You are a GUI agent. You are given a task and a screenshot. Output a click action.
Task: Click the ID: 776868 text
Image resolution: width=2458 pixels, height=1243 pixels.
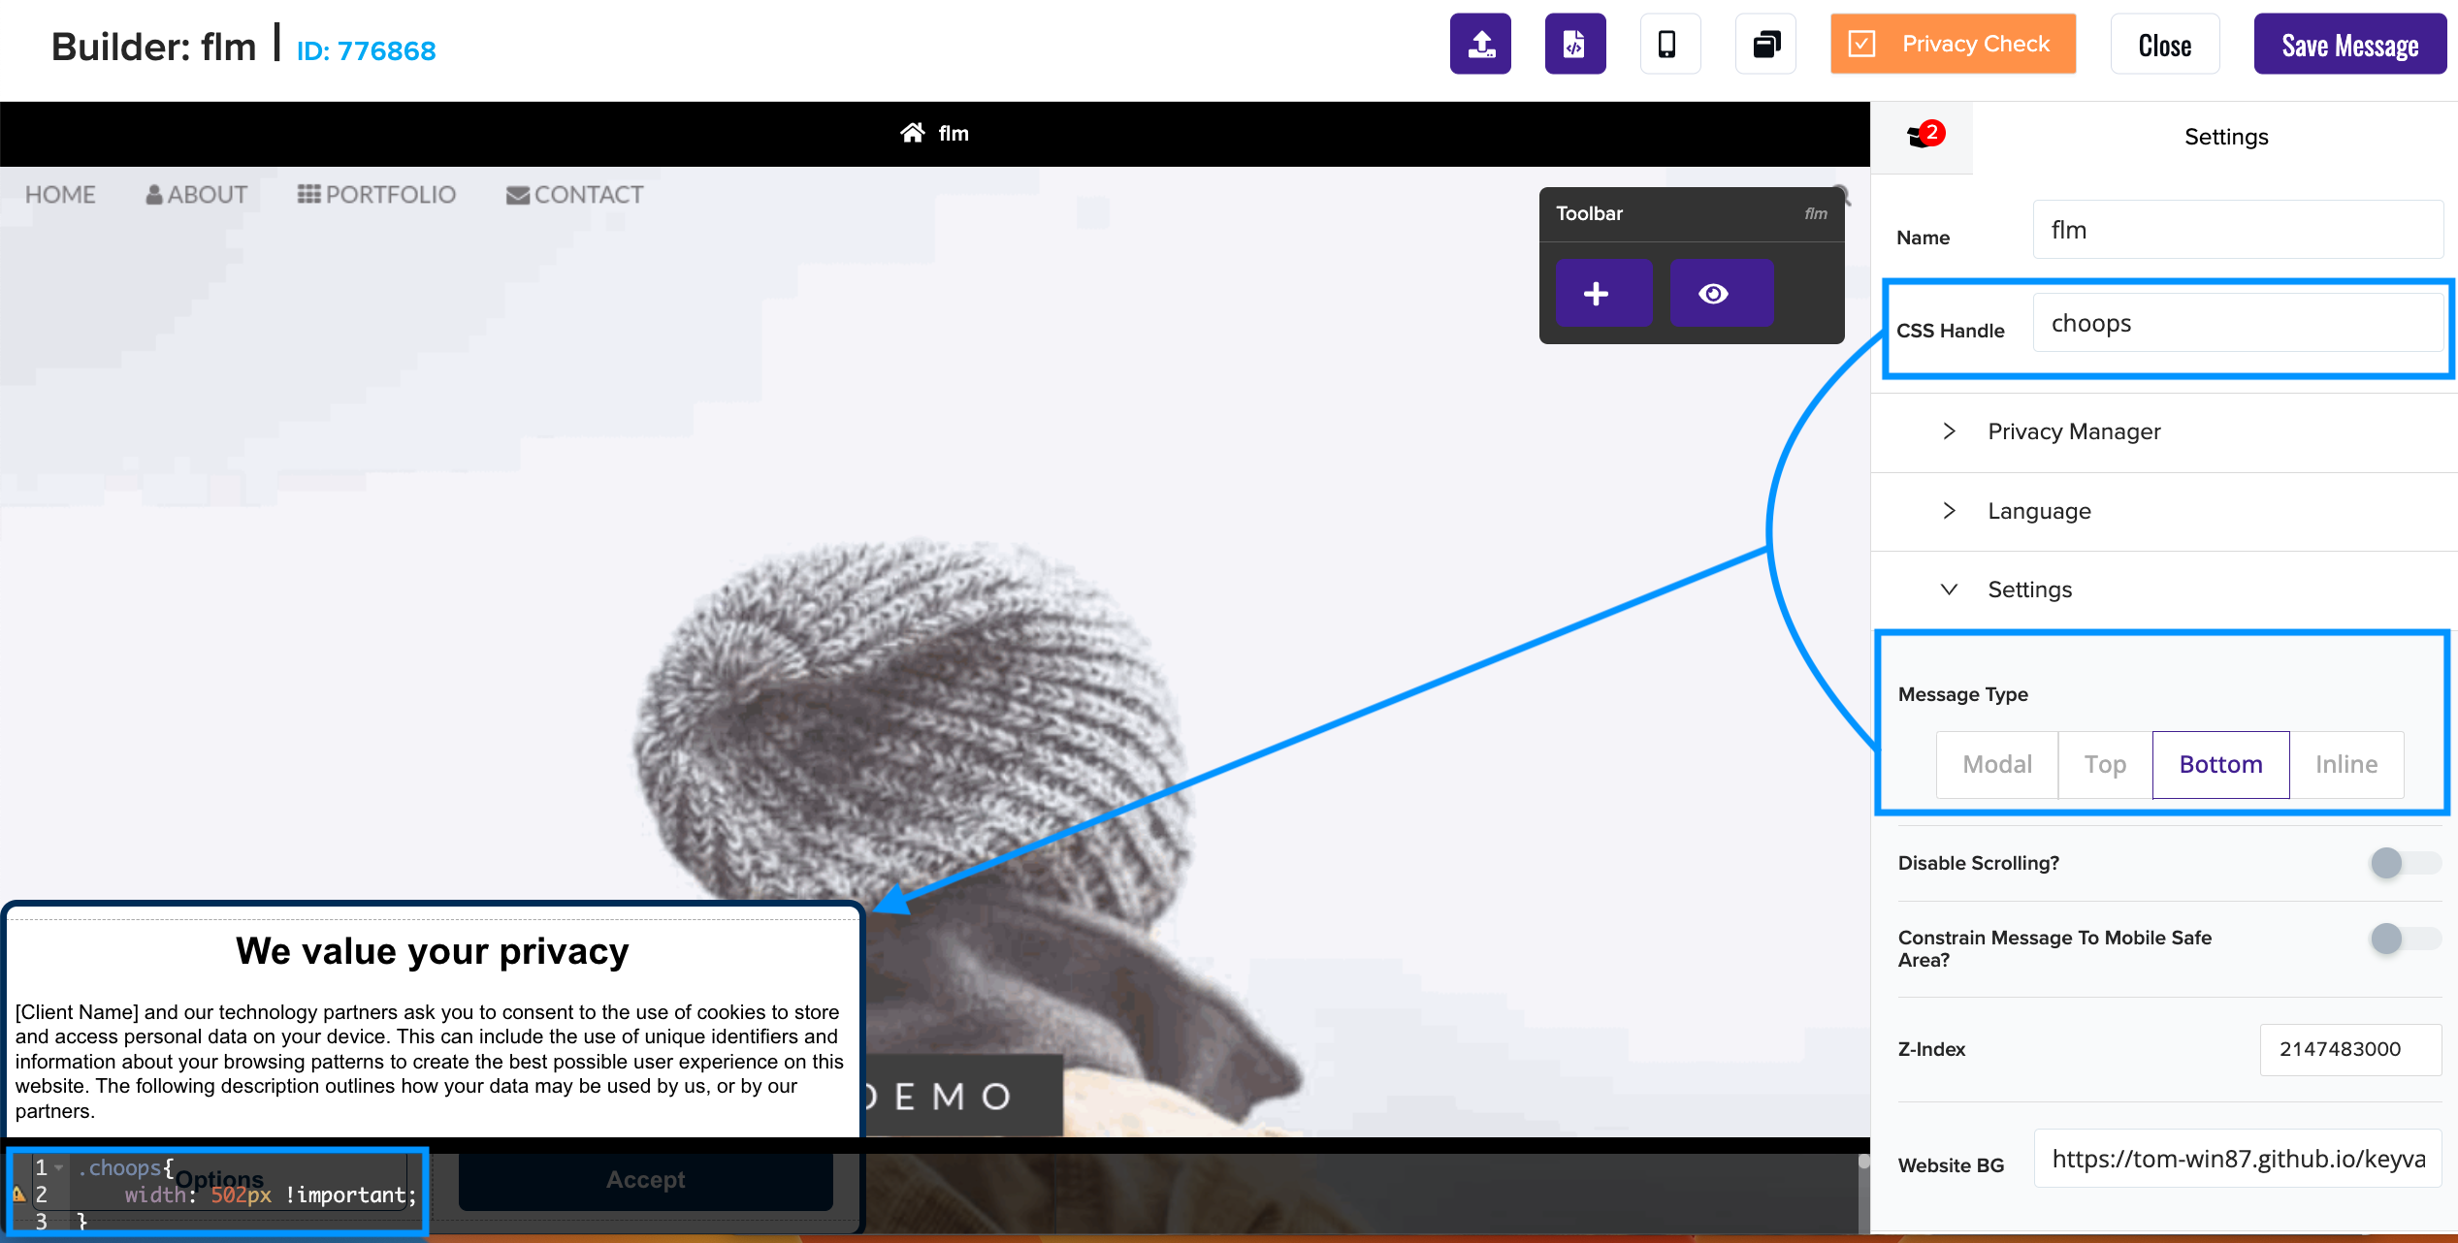pos(366,50)
